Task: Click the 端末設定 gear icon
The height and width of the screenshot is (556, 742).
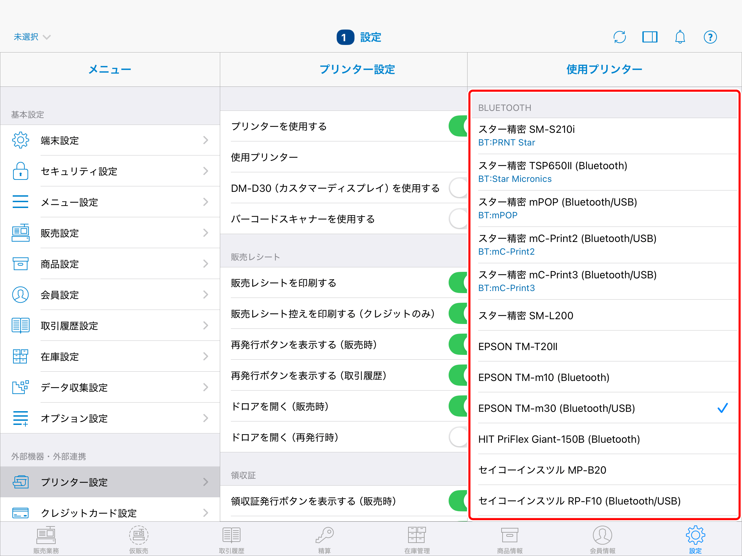Action: [21, 140]
